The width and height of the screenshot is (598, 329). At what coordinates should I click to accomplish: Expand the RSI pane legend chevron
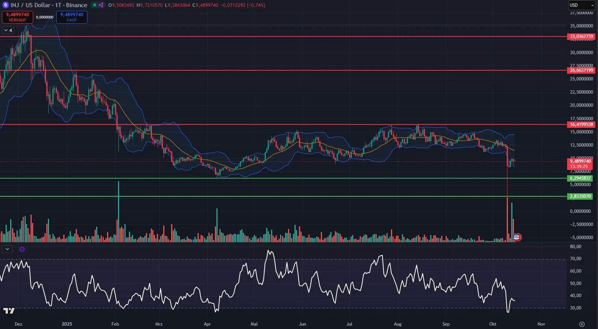click(x=7, y=249)
